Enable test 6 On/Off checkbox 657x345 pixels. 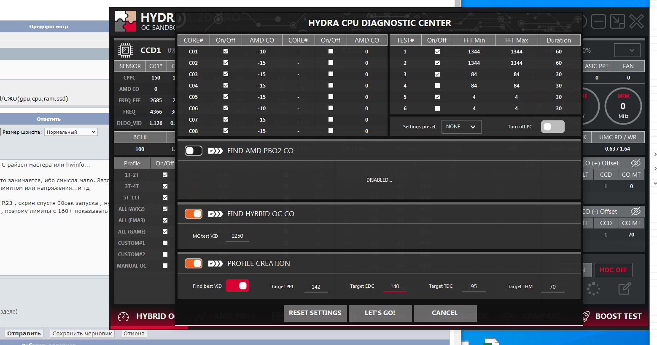437,108
